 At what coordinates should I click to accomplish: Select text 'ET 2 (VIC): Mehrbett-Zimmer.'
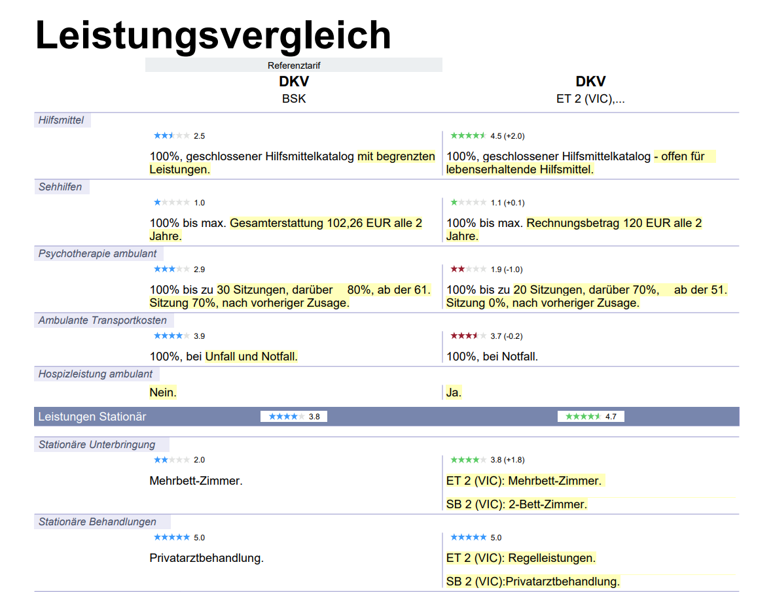click(x=524, y=481)
